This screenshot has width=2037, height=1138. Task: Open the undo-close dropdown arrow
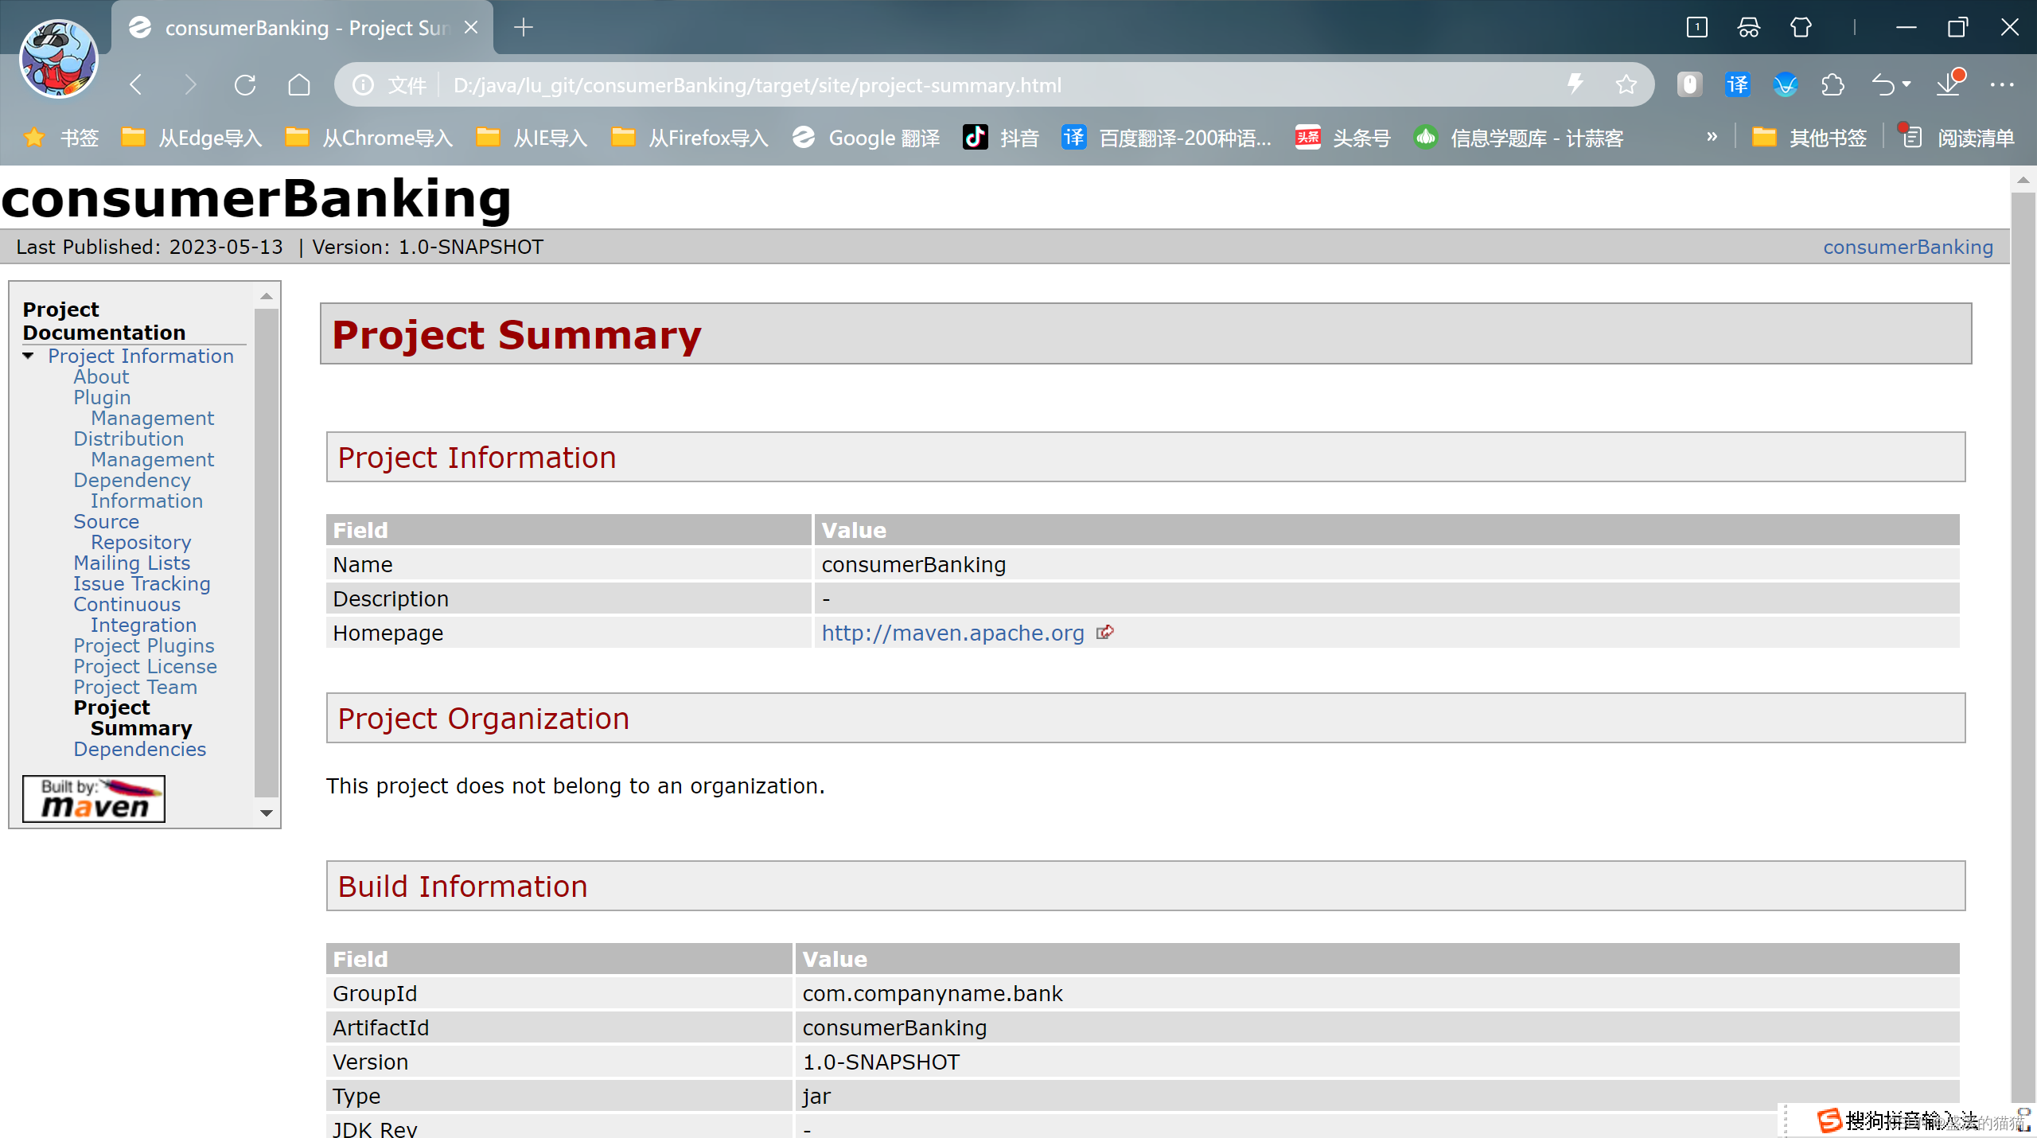(1907, 84)
